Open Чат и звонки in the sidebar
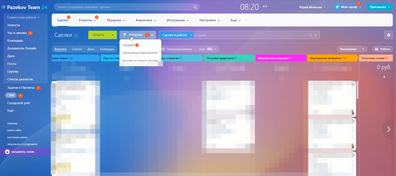Screen dimensions: 396x176 click(17, 33)
